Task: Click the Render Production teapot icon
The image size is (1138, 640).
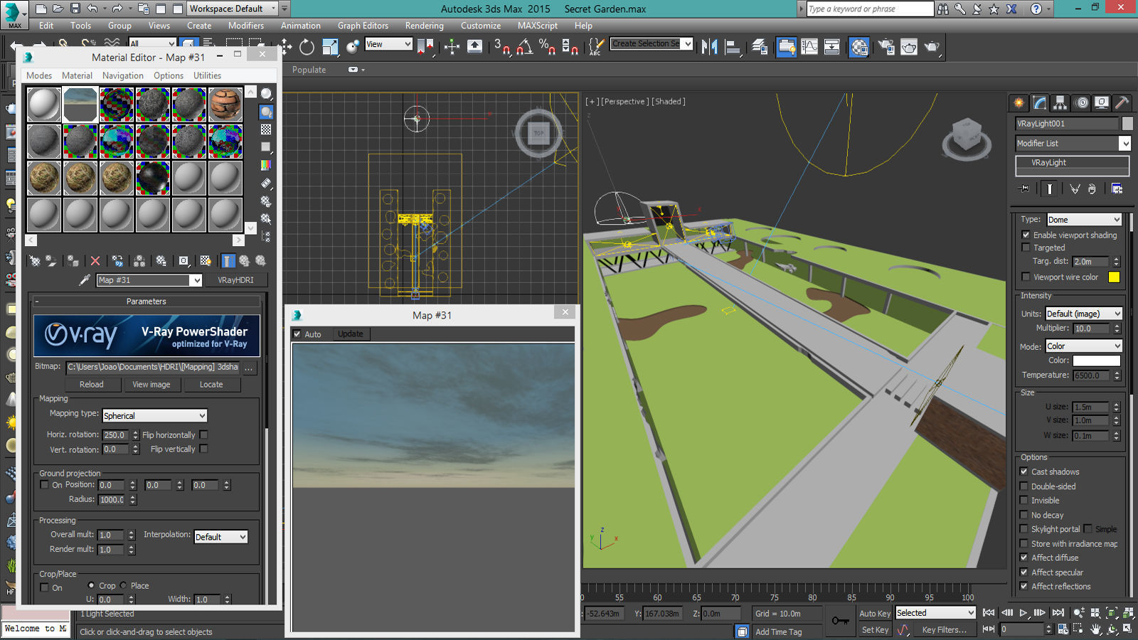Action: pyautogui.click(x=932, y=47)
